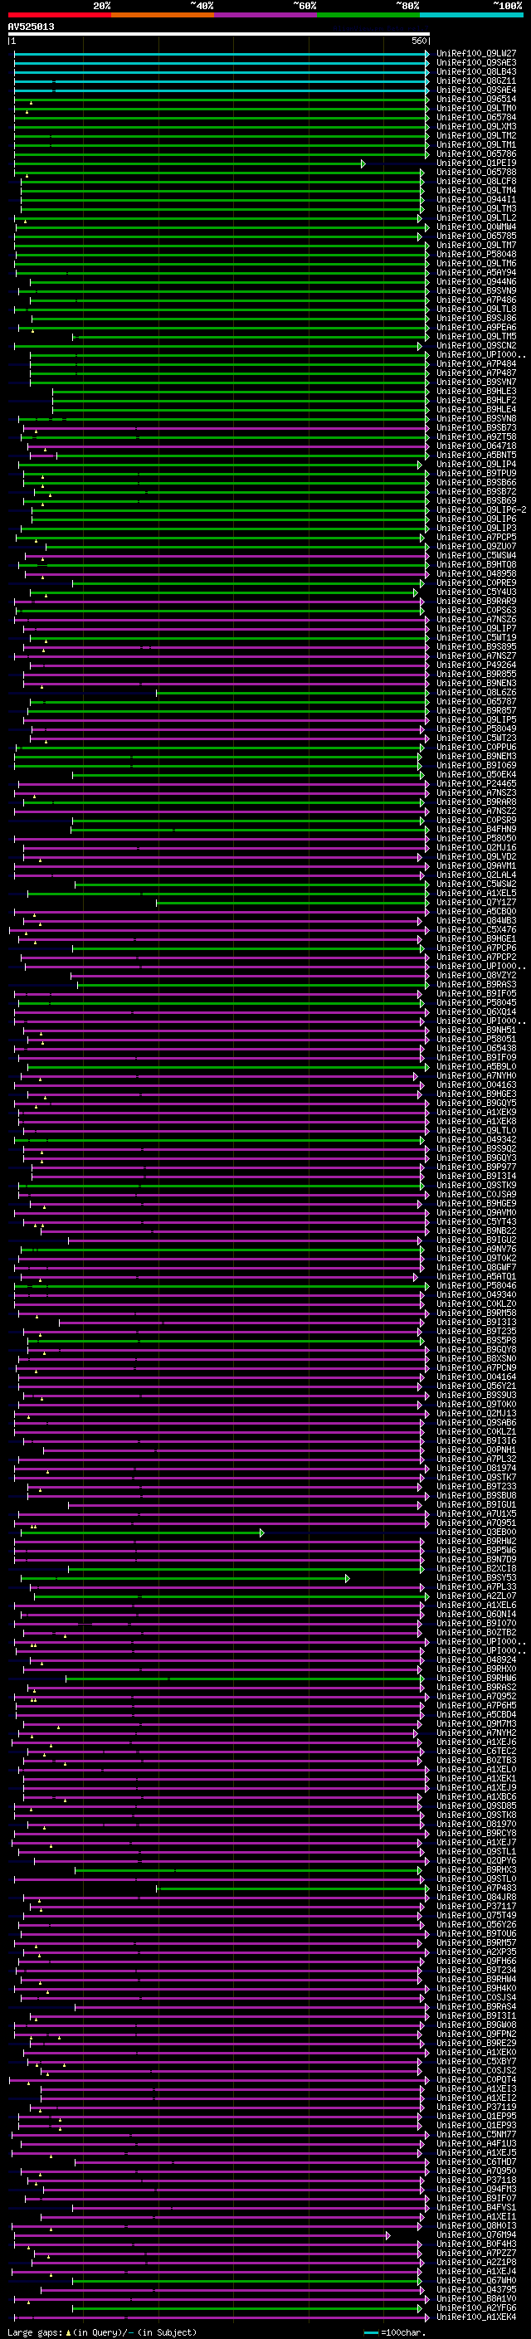This screenshot has height=2339, width=531.
Task: Select hit label UniRef100_B9HTQ8
Action: (x=476, y=566)
